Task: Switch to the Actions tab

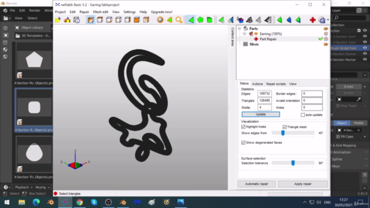Action: pos(257,84)
